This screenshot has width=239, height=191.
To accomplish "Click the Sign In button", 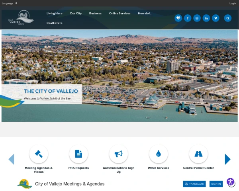I will [x=216, y=184].
